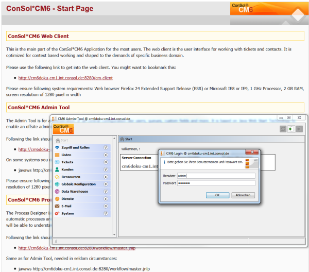
Task: Click the Ressourcen icon
Action: click(x=57, y=177)
